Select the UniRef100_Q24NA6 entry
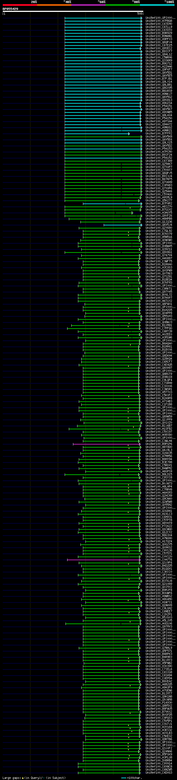Image resolution: width=177 pixels, height=780 pixels. coord(159,752)
